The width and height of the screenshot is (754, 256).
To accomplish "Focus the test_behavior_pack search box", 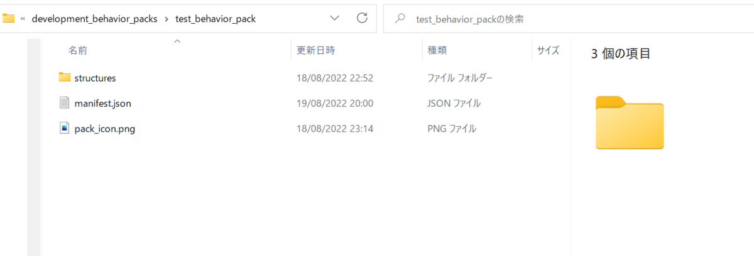I will point(569,19).
